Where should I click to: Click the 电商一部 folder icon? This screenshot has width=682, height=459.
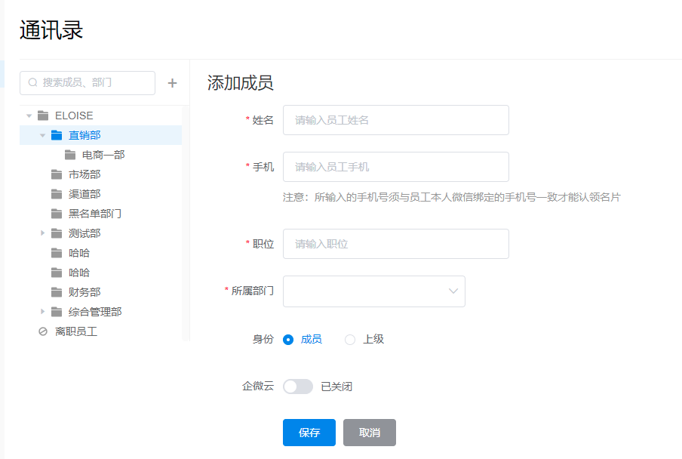coord(70,155)
